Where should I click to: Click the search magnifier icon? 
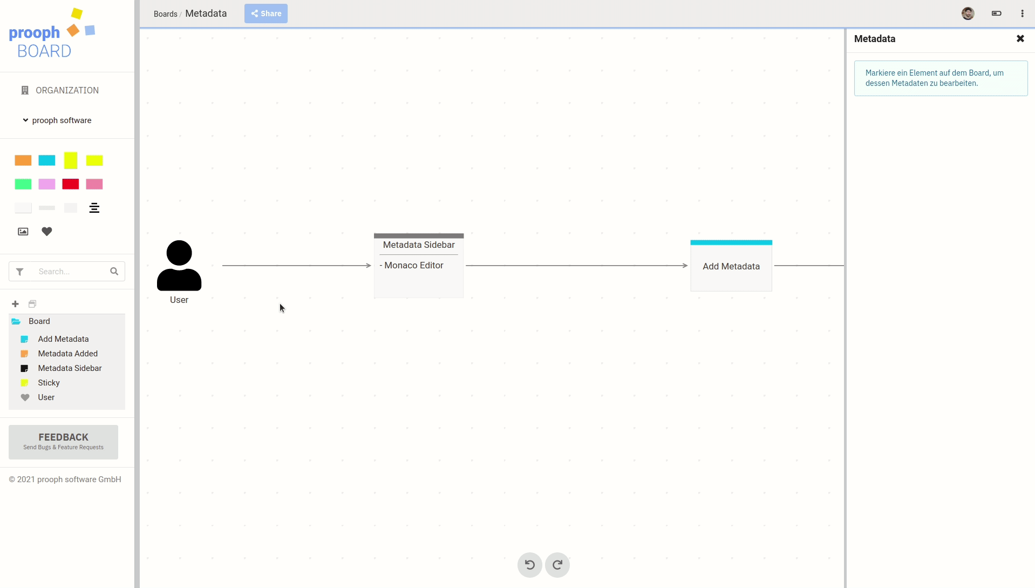point(114,272)
